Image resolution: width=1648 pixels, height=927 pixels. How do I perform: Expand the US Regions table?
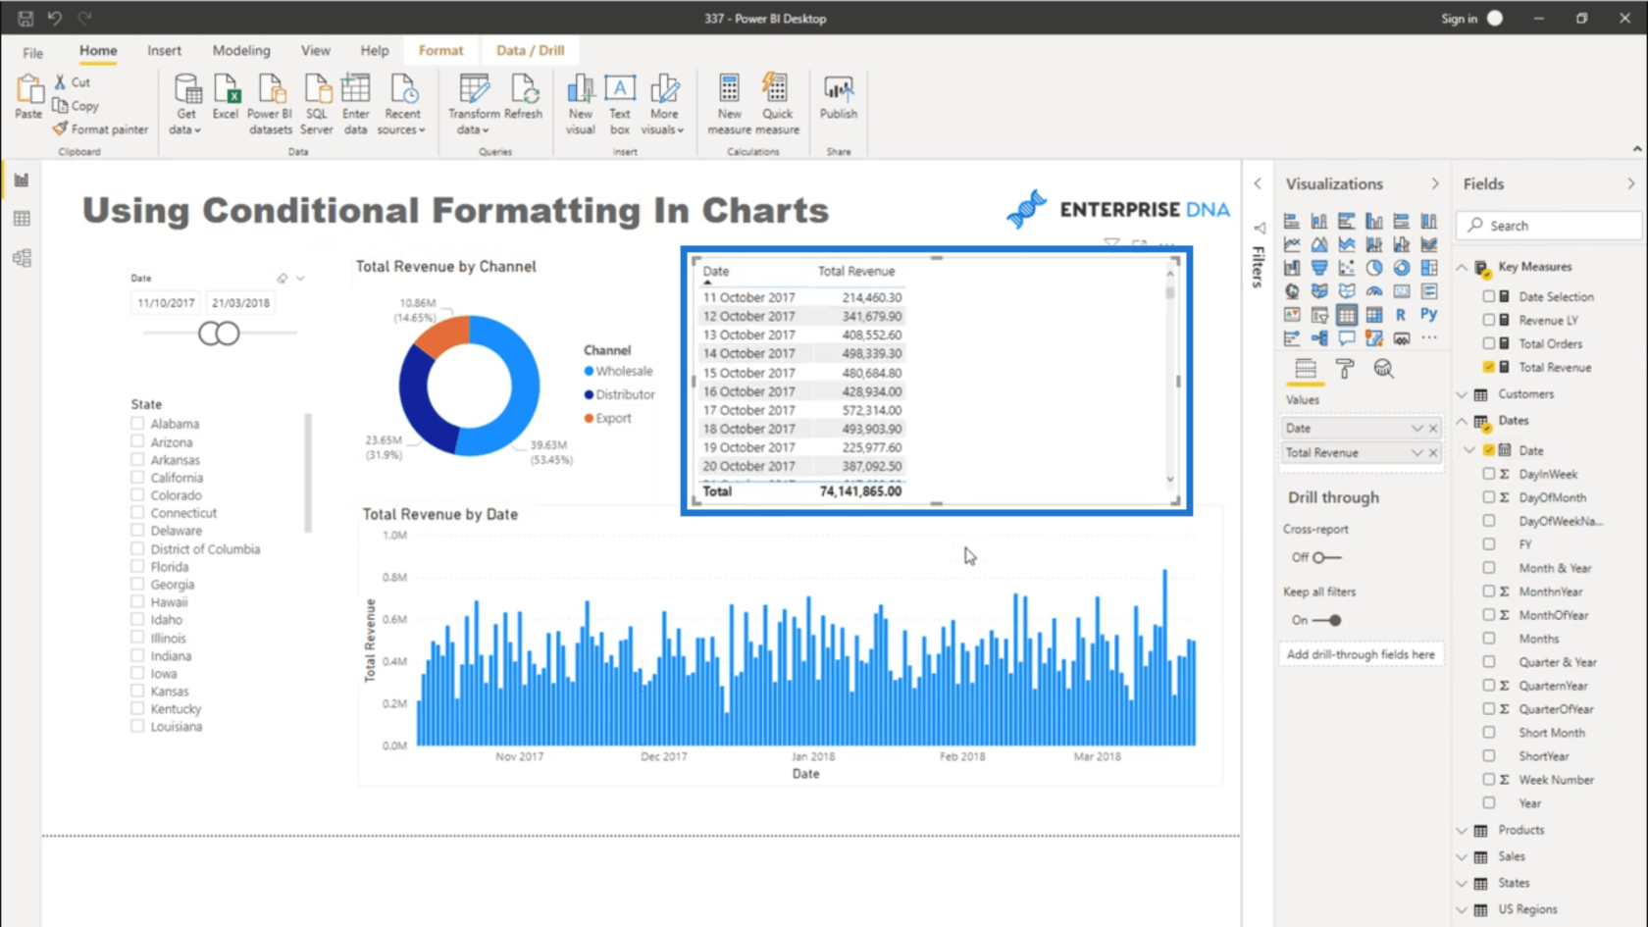pyautogui.click(x=1462, y=909)
